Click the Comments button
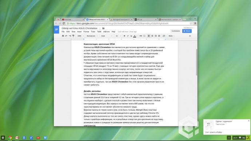 tap(176, 31)
